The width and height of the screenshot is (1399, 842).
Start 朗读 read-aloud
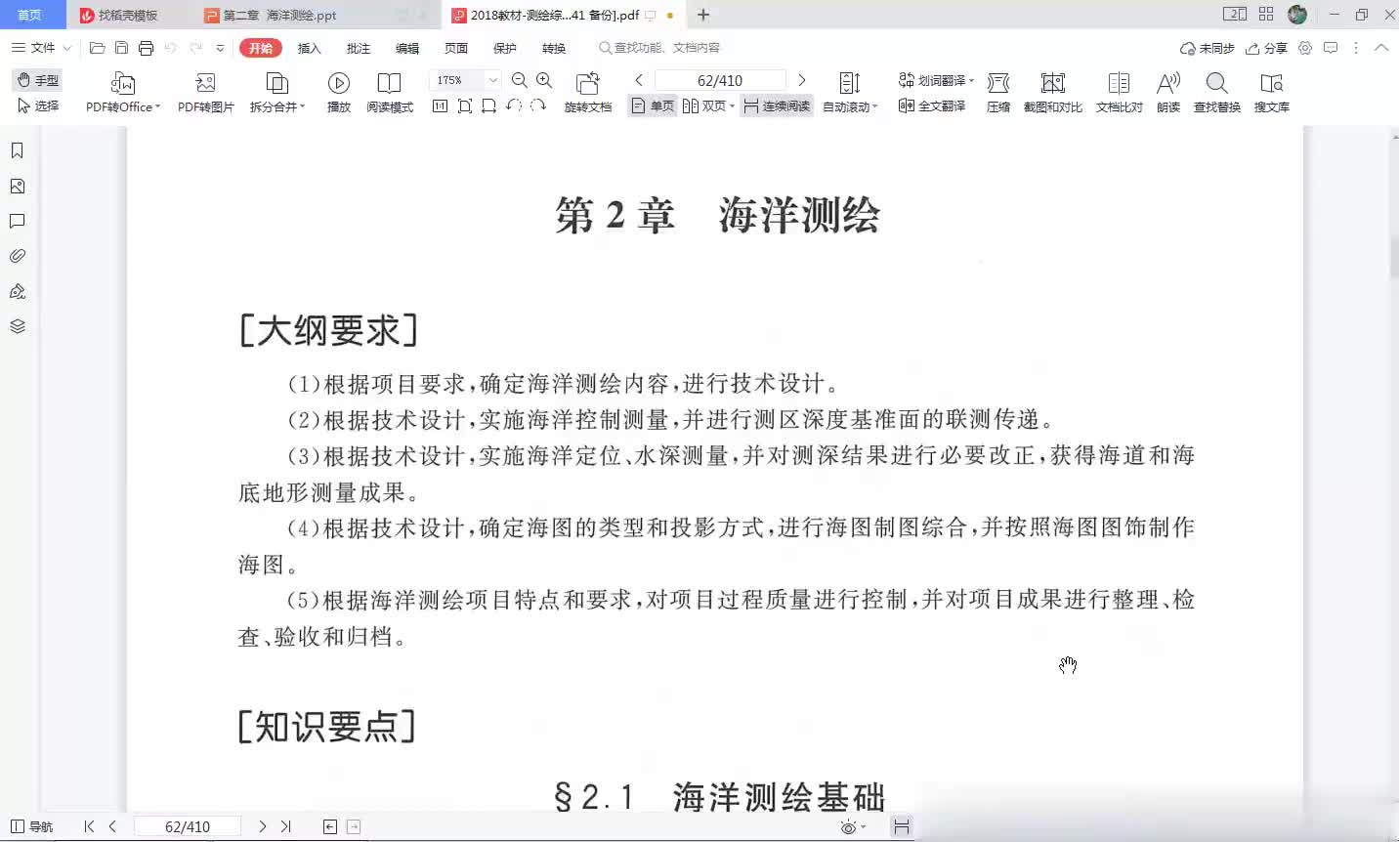[1167, 83]
